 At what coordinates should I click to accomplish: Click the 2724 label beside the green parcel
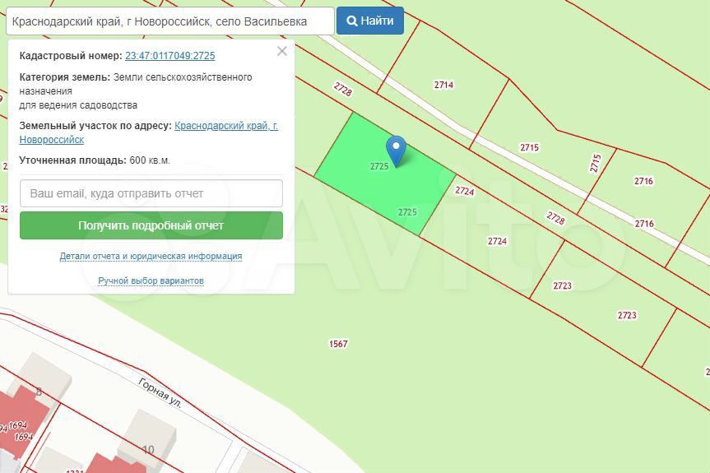click(464, 191)
